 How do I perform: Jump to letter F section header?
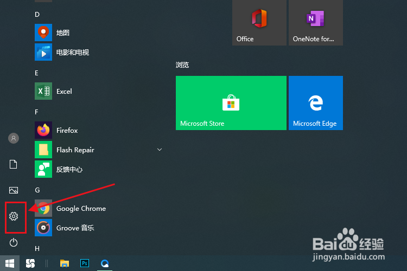pyautogui.click(x=36, y=112)
